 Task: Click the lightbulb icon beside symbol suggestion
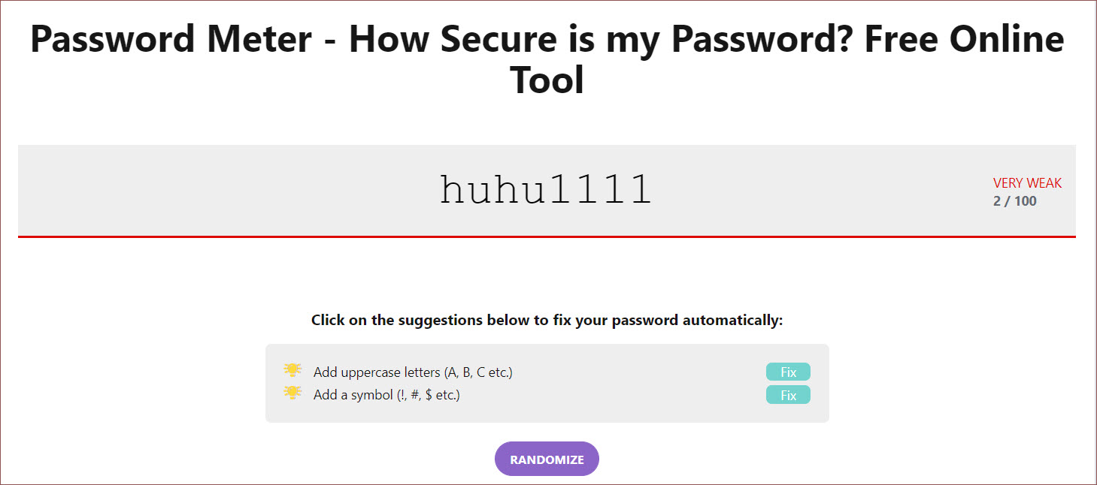(292, 393)
